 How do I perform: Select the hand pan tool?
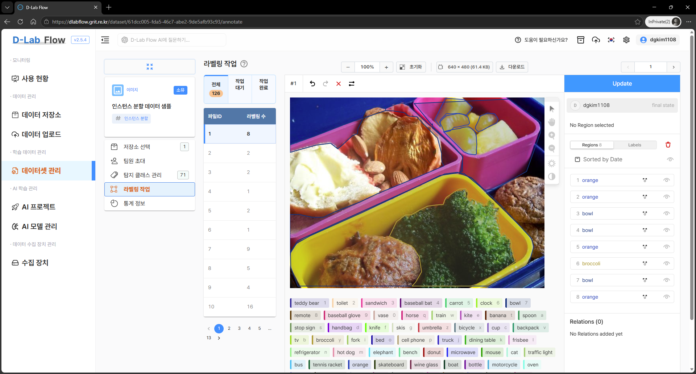[x=552, y=122]
